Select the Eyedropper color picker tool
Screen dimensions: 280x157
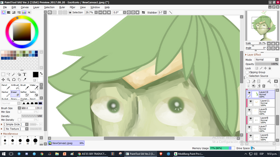coord(24,79)
